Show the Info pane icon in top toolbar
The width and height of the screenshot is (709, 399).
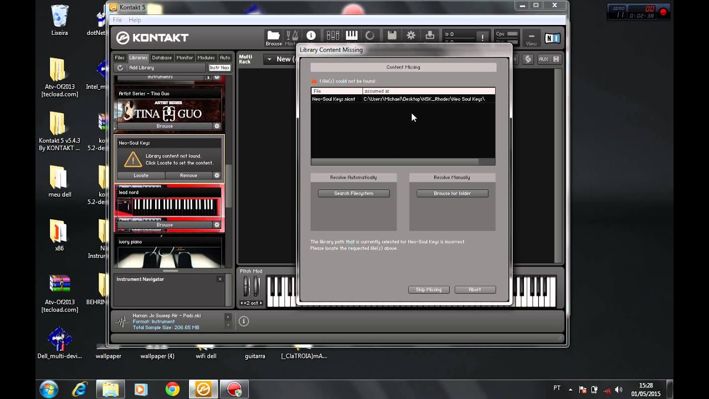tap(311, 35)
